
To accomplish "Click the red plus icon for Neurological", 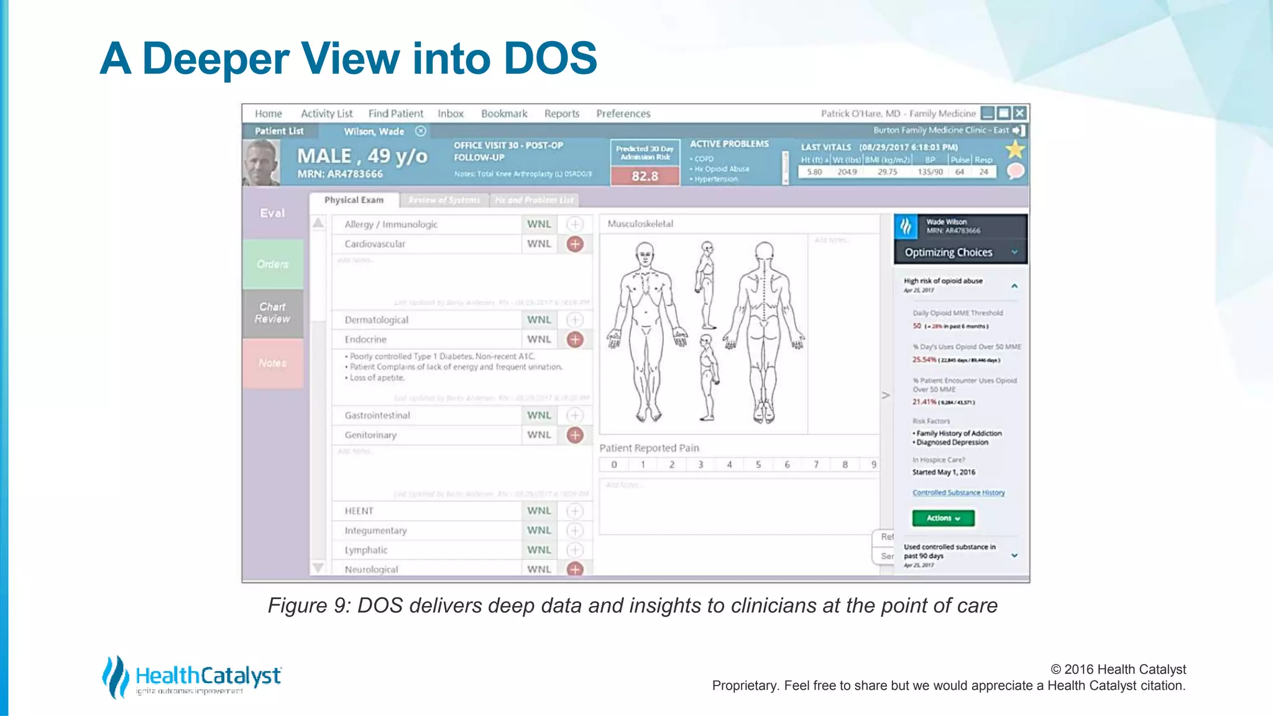I will [x=575, y=569].
